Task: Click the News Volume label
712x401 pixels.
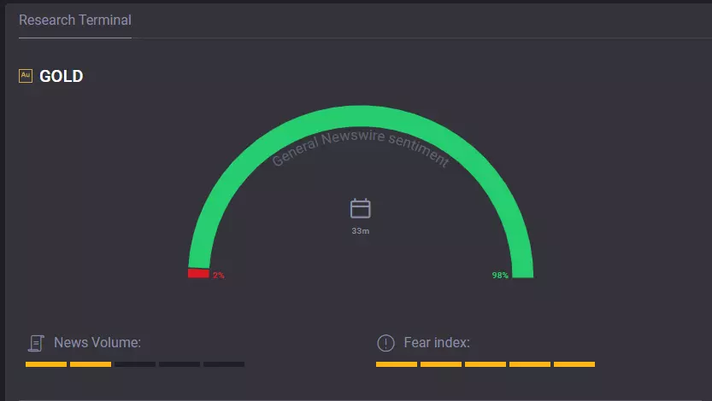Action: [x=97, y=342]
